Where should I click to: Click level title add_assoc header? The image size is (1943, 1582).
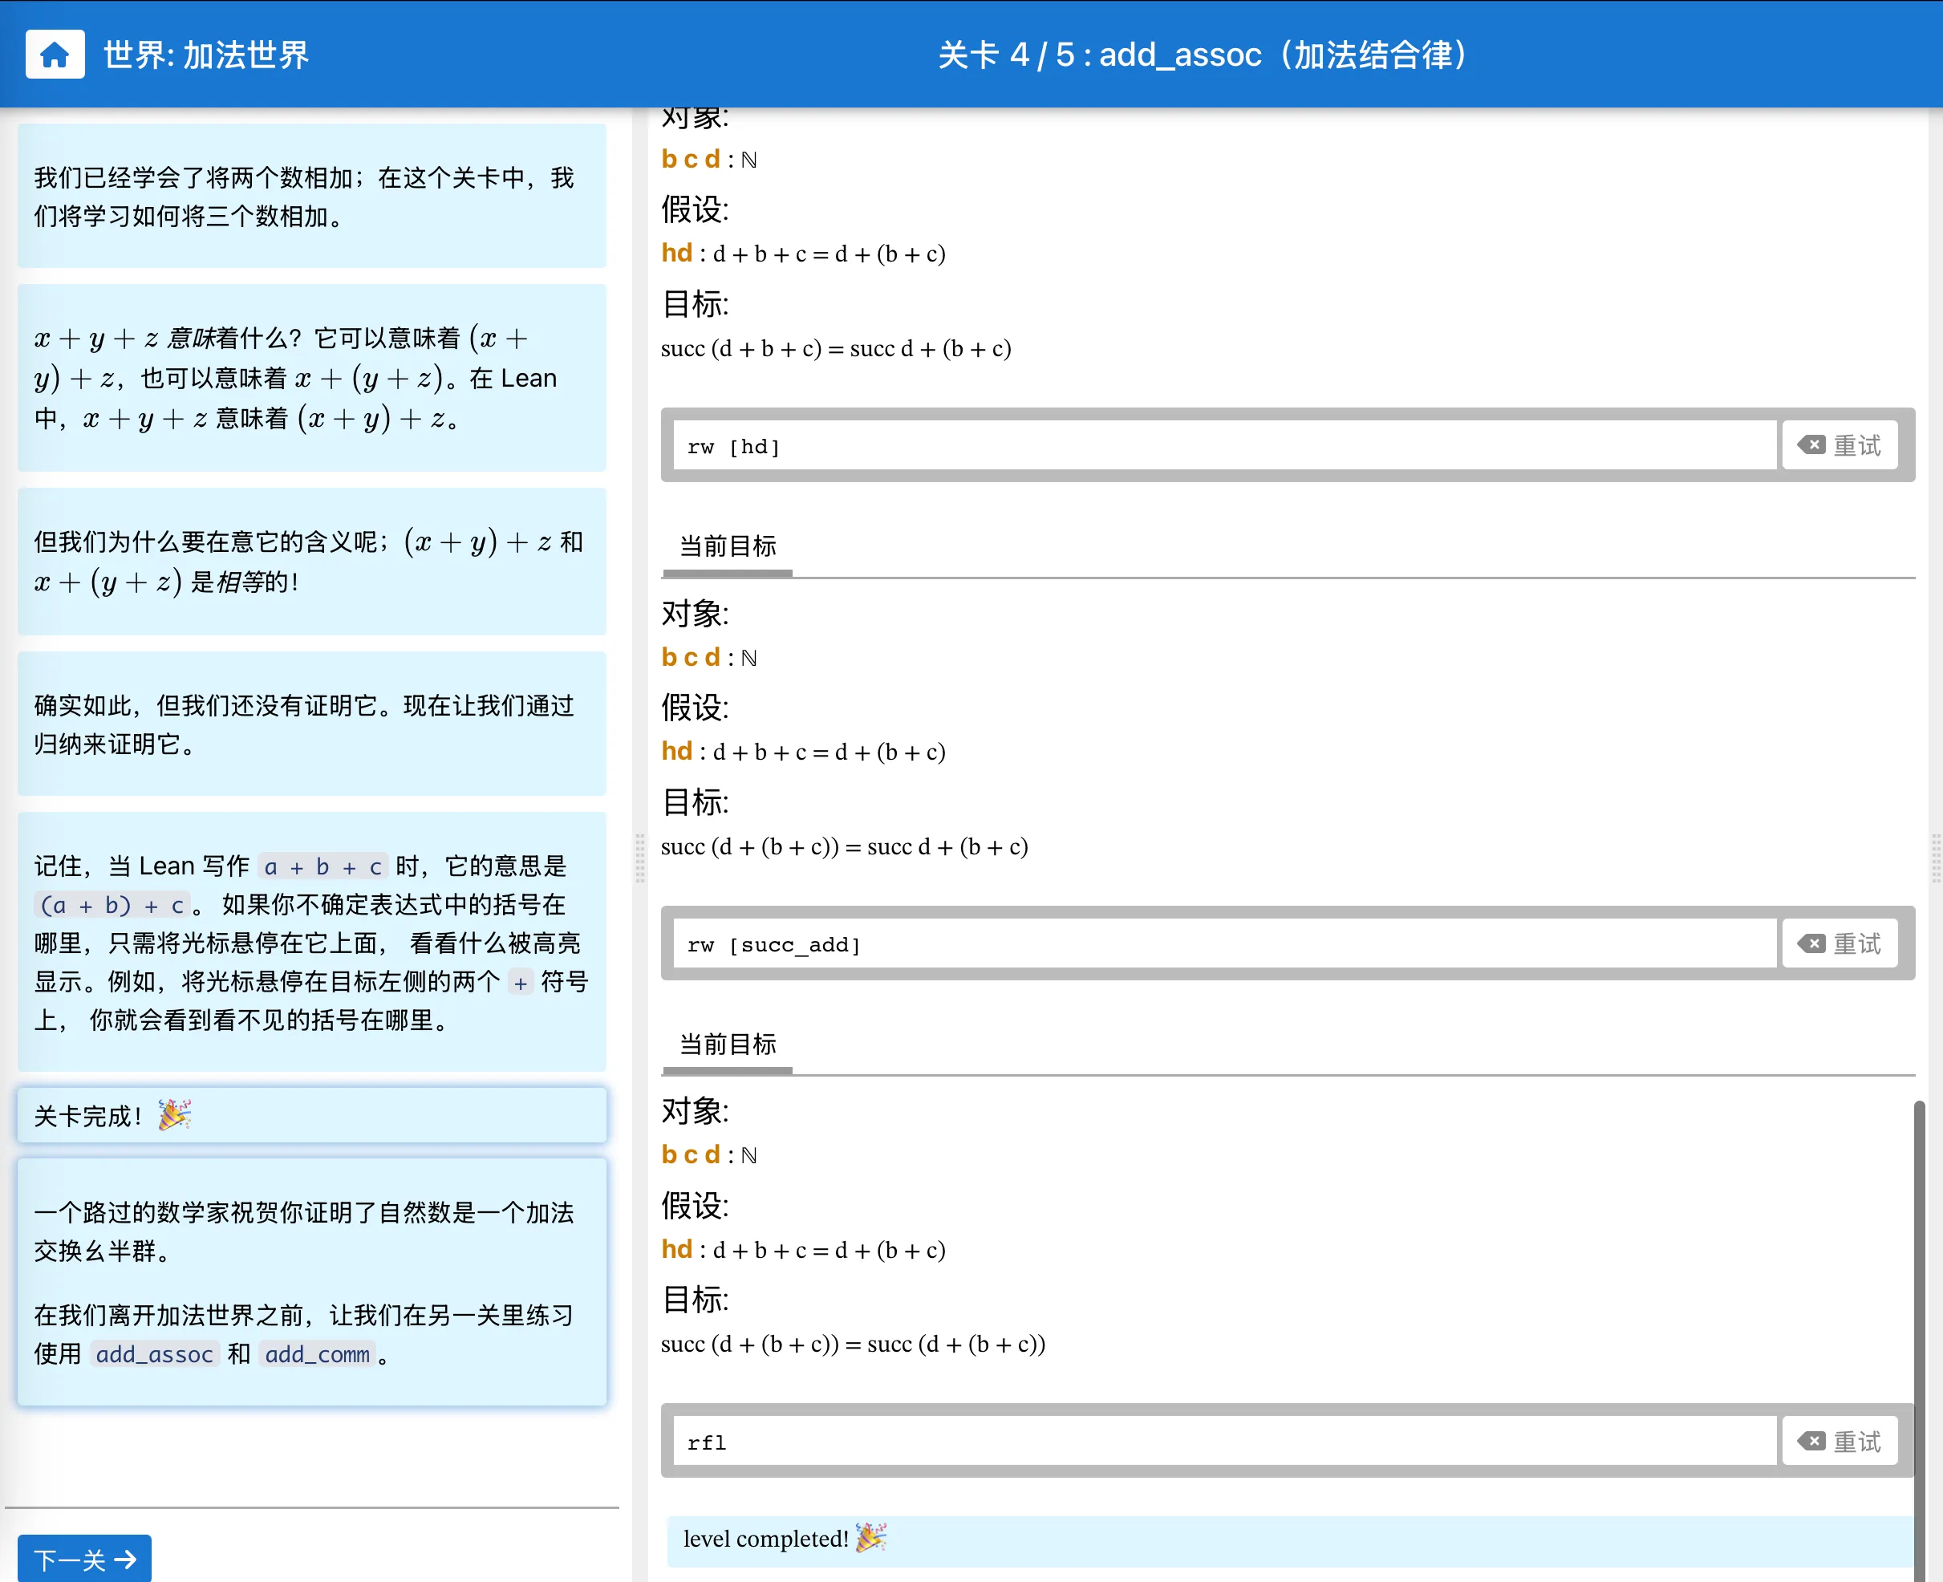(x=1202, y=55)
